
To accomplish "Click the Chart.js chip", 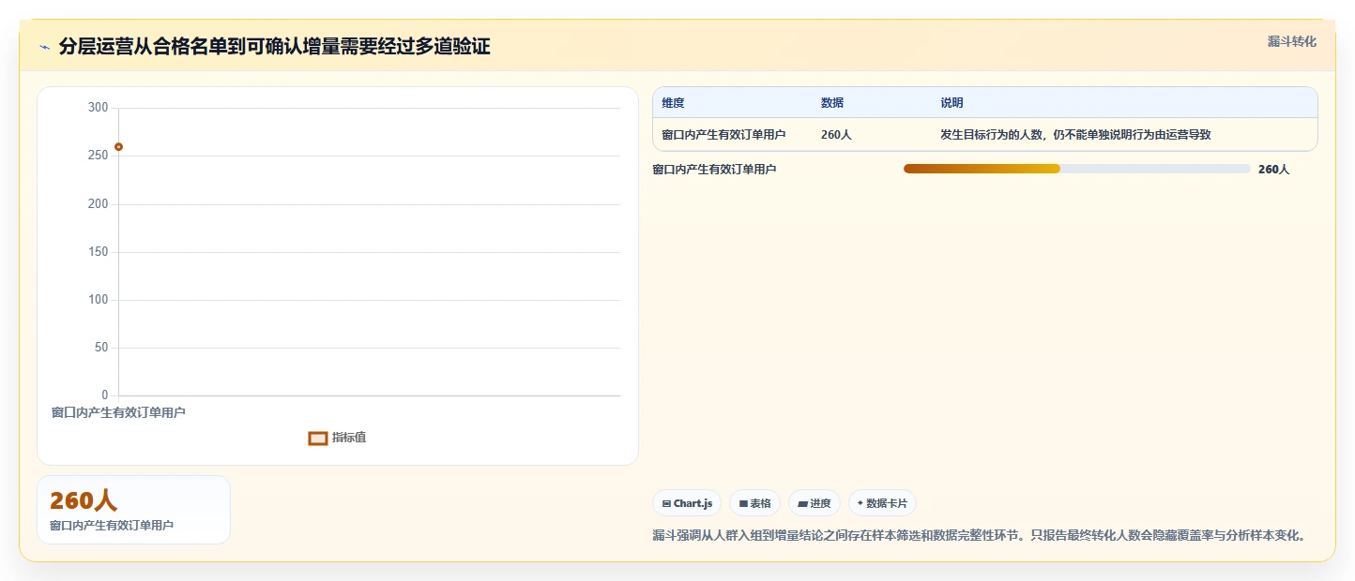I will (x=687, y=503).
